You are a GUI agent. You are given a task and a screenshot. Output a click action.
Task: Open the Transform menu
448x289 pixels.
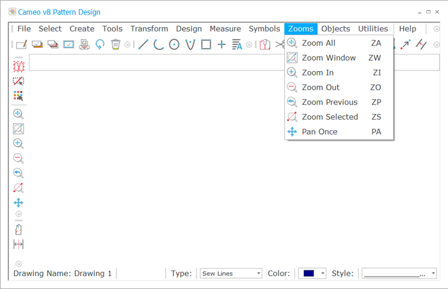coord(149,29)
